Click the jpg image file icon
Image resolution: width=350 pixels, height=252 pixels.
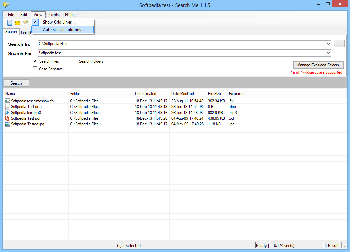click(x=7, y=124)
